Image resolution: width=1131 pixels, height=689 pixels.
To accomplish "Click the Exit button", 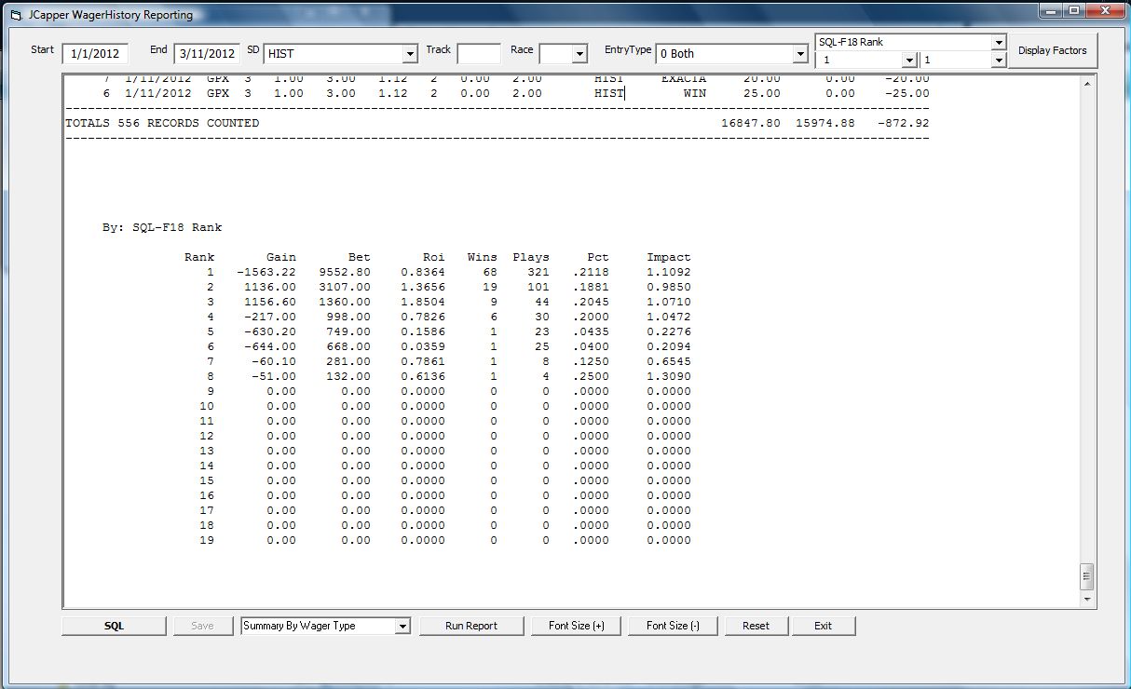I will click(x=823, y=626).
